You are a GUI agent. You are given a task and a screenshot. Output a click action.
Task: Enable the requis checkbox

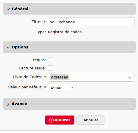pos(50,60)
